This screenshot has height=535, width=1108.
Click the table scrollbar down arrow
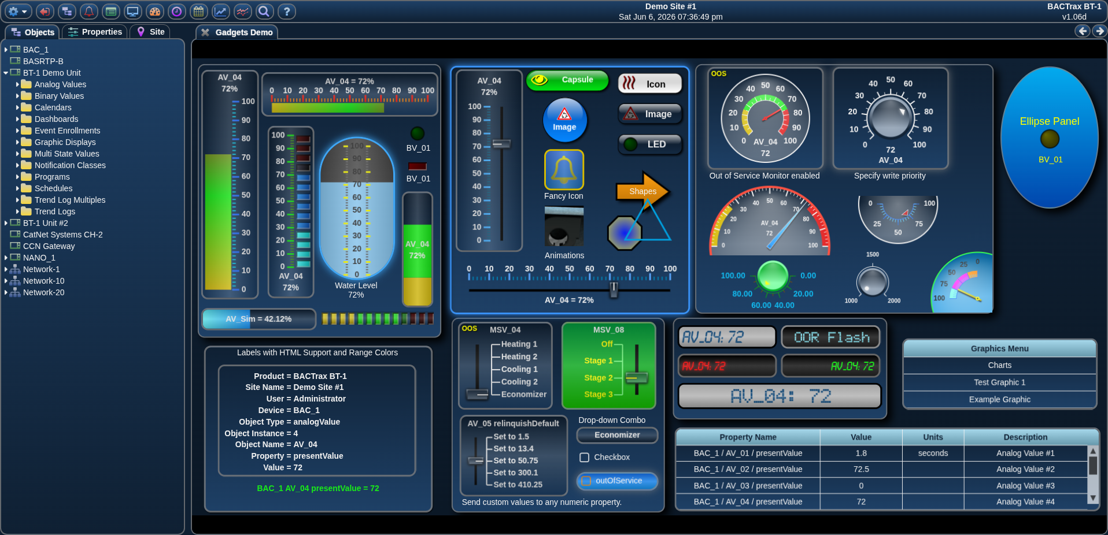point(1093,498)
